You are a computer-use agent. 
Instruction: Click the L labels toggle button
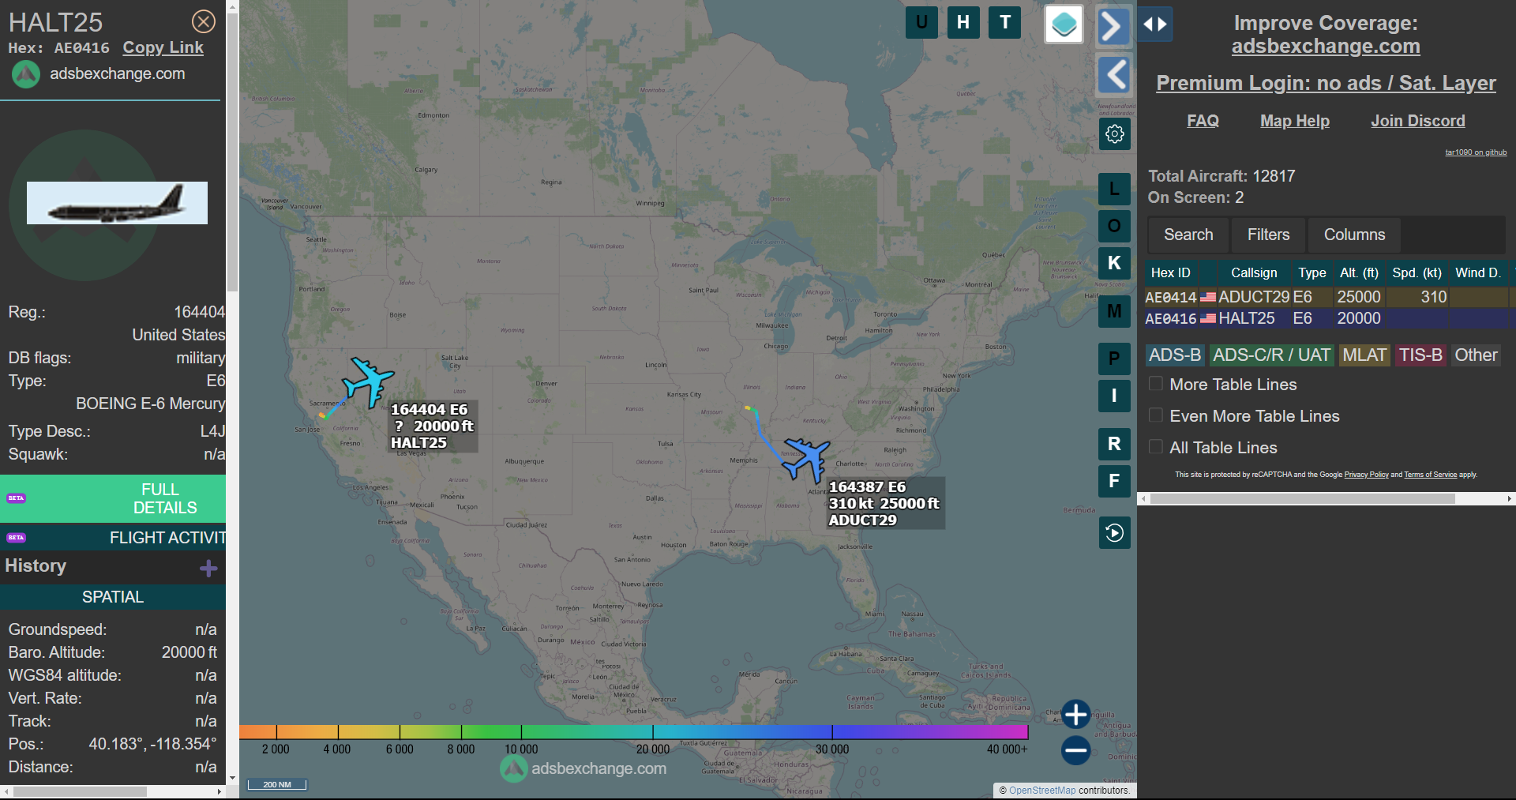(1115, 189)
